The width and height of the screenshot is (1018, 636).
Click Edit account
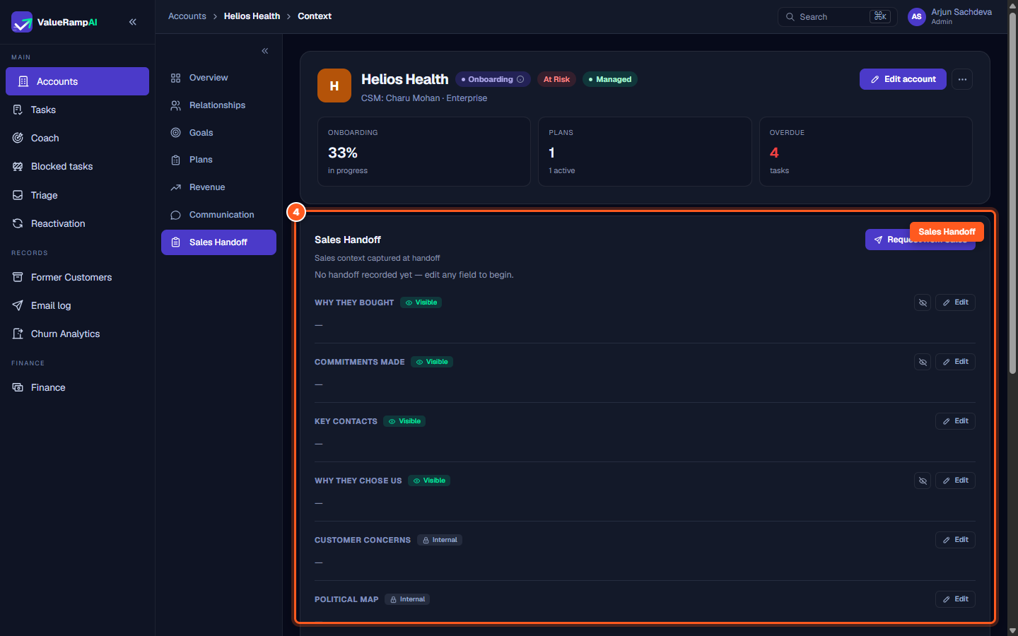coord(903,79)
